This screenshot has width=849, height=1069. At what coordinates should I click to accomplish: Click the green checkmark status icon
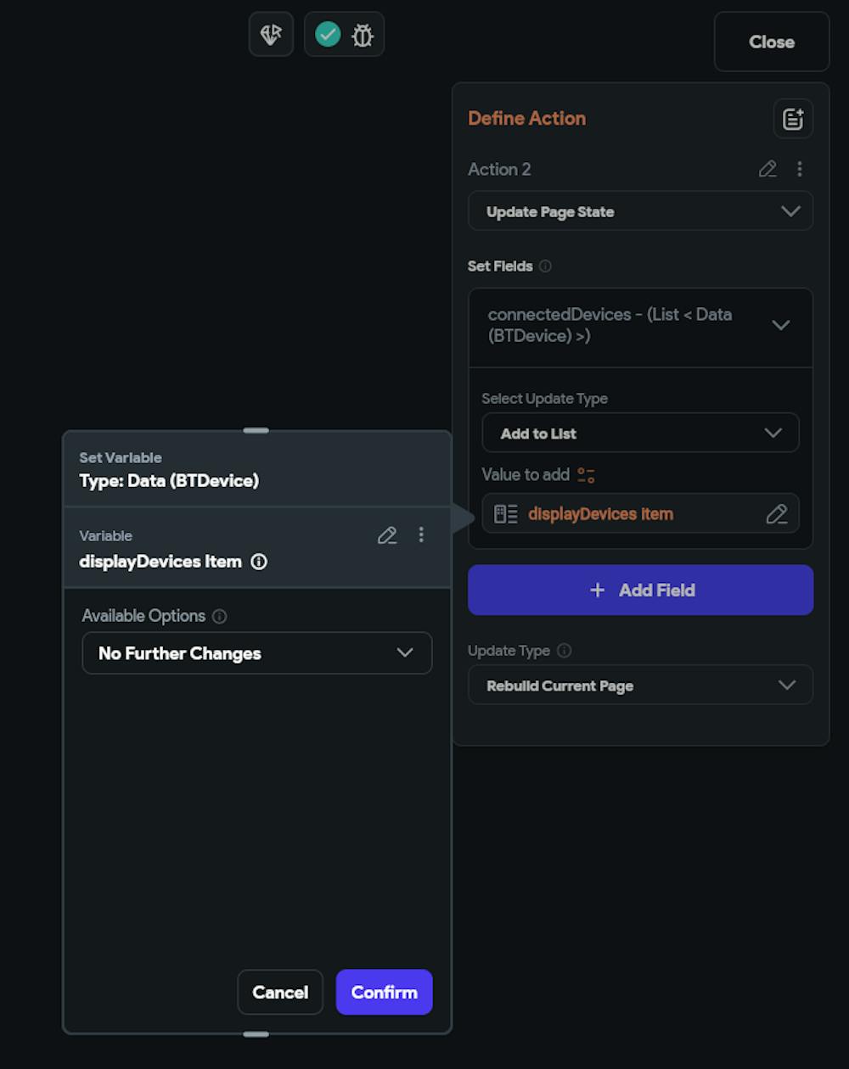point(328,35)
